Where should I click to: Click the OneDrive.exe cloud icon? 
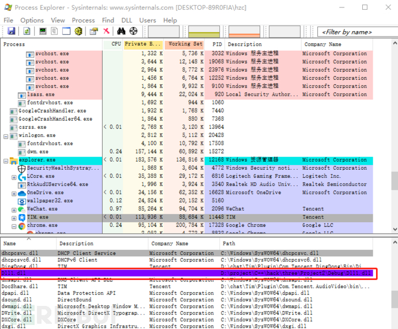pyautogui.click(x=21, y=193)
